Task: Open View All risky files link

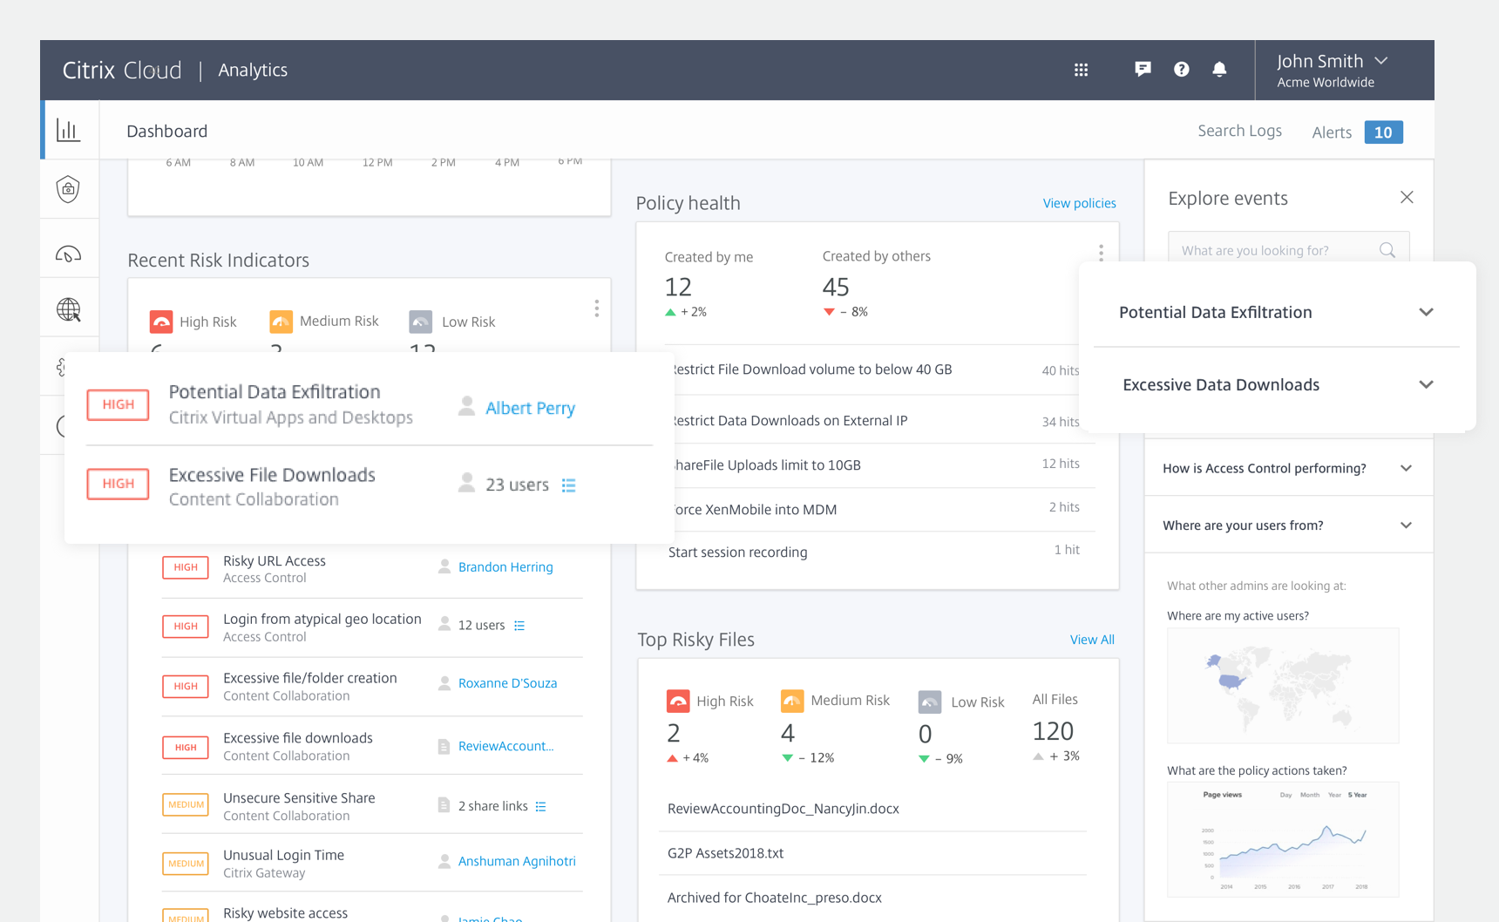Action: [1092, 640]
